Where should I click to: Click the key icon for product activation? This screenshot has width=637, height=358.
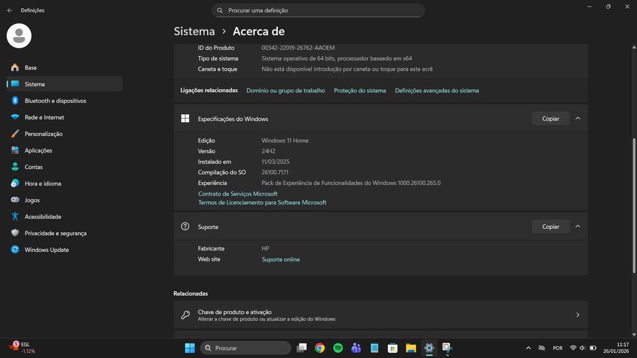click(185, 315)
